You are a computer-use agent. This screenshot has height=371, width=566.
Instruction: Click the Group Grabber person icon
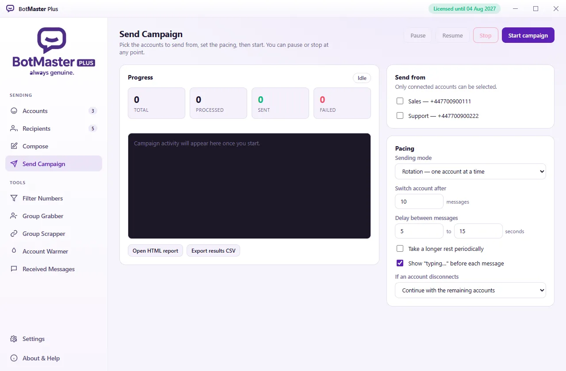[14, 216]
